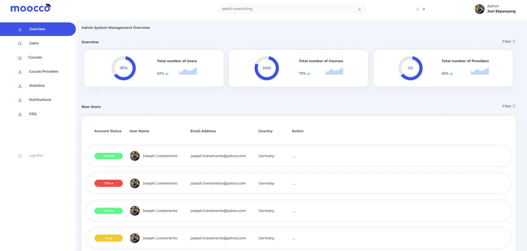Screen dimensions: 527x251
Task: Click the "Total number of Courses" card title
Action: 321,61
